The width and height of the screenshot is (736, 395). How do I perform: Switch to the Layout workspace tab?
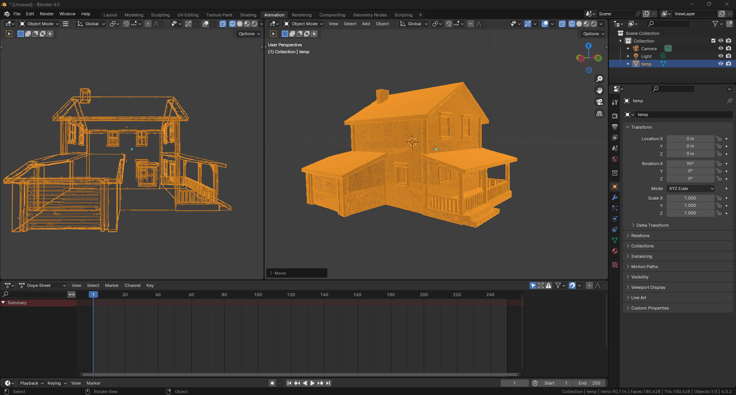click(x=110, y=15)
